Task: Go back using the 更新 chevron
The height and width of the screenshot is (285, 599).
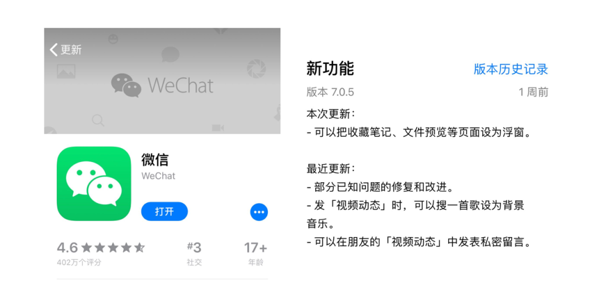Action: click(53, 50)
